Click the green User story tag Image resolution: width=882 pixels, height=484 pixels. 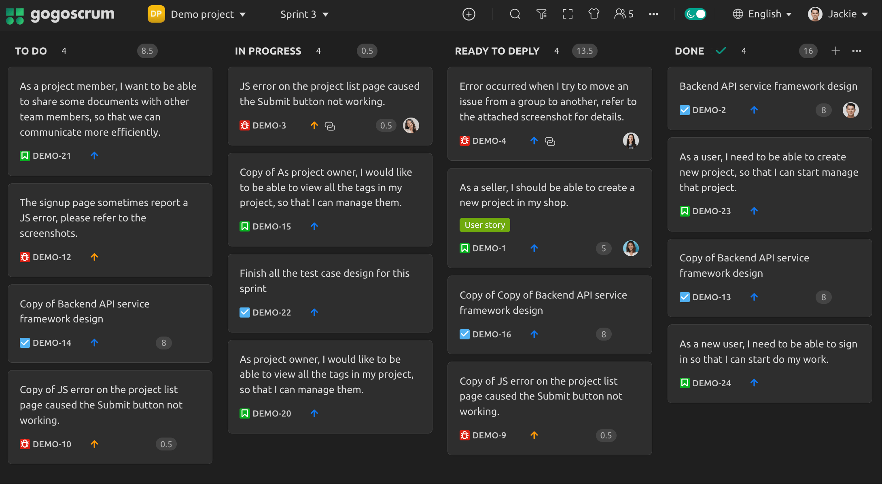coord(485,225)
